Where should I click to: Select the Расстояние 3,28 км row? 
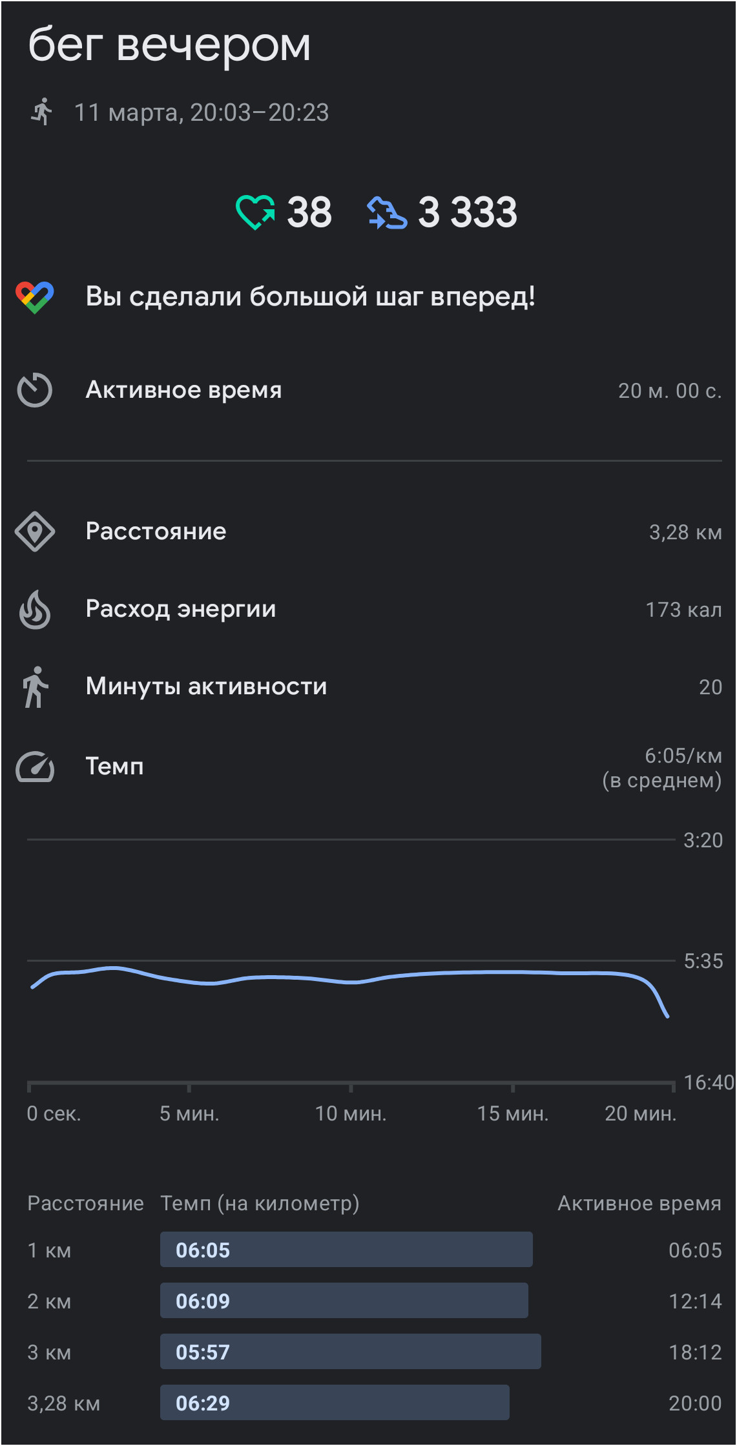368,532
